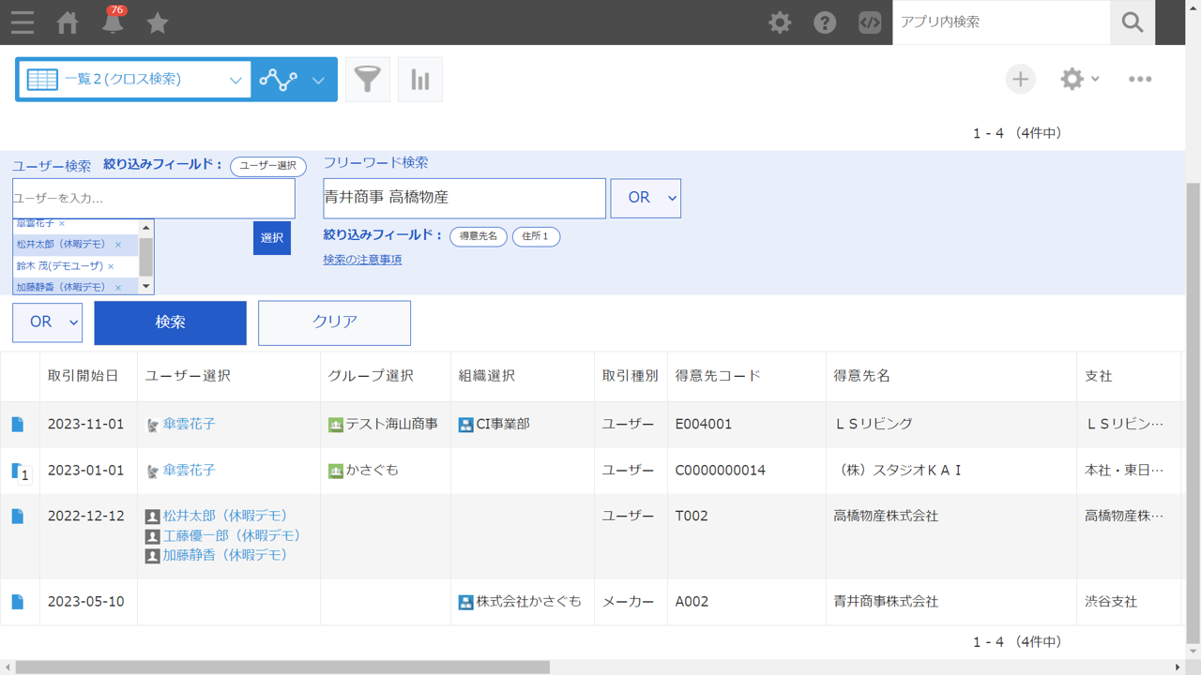Toggle the 住所1 filter field pill
The image size is (1201, 675).
536,236
